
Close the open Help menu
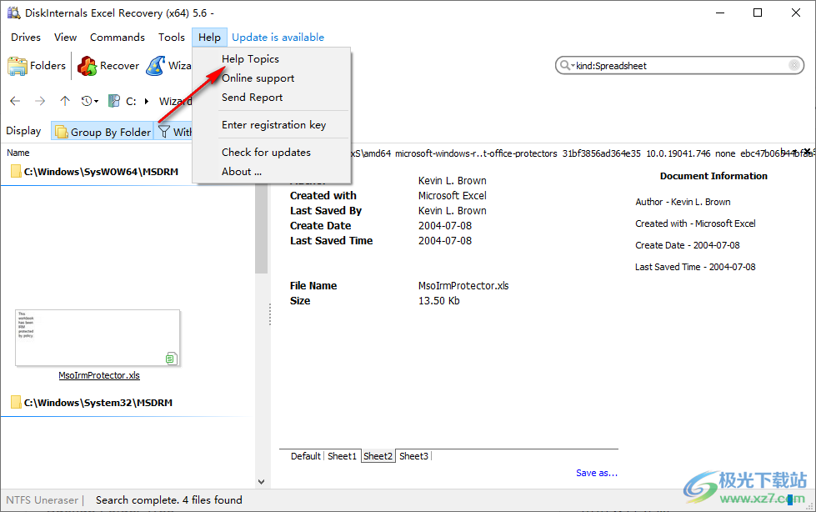pos(209,38)
